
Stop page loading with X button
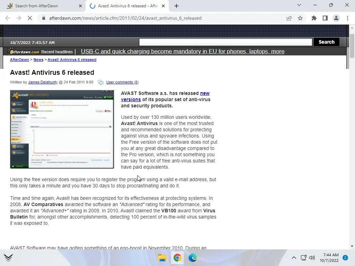point(30,18)
